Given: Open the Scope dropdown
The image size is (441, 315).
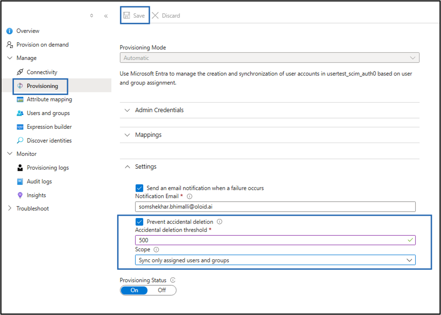Looking at the screenshot, I should coord(275,260).
